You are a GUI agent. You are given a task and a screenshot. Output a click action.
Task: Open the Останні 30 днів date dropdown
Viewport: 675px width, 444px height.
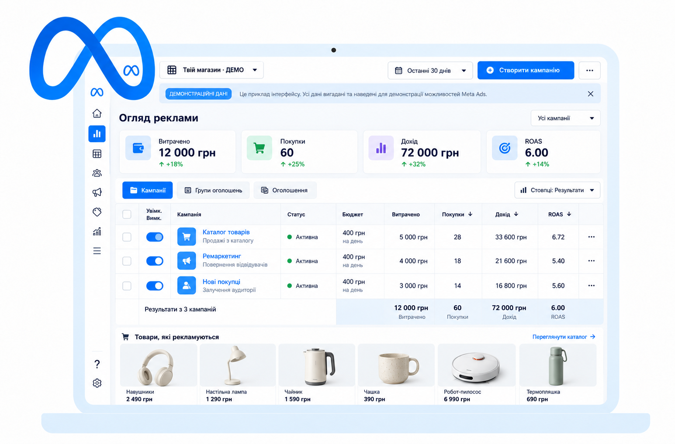point(430,70)
